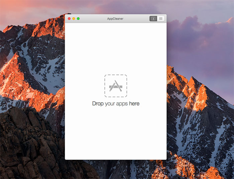This screenshot has height=179, width=234.
Task: Switch to the drop zone view icon
Action: (153, 18)
